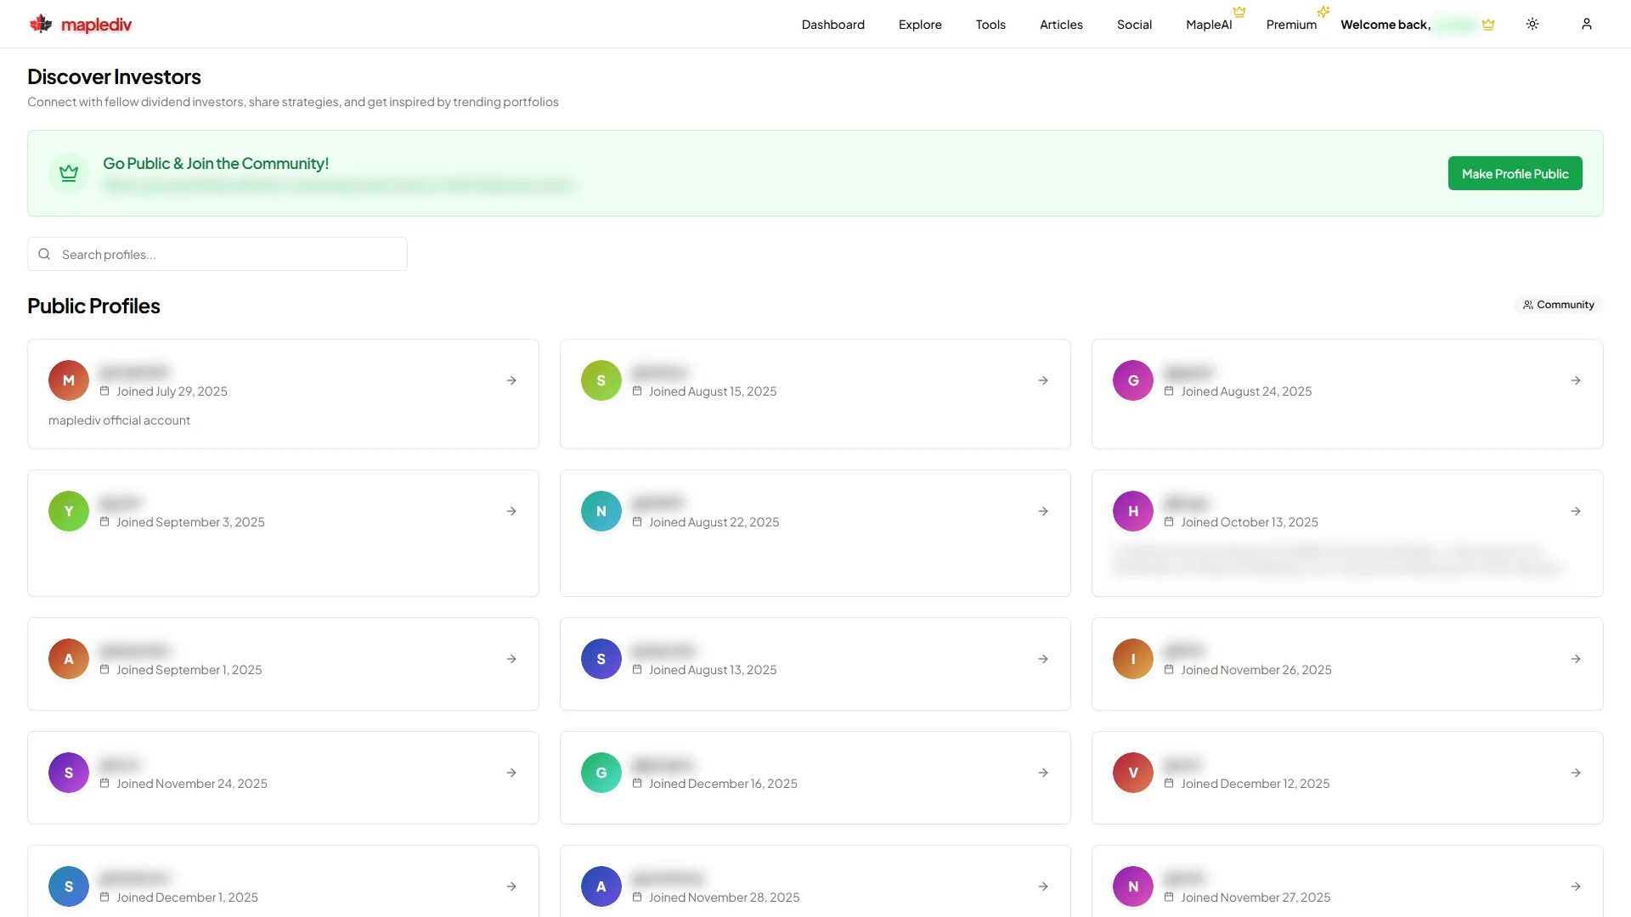Open profile arrow for July 29, 2025 member
1631x917 pixels.
[511, 380]
